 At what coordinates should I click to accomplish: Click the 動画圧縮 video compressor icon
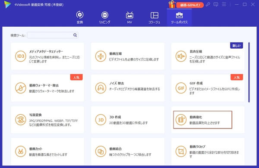pyautogui.click(x=101, y=56)
